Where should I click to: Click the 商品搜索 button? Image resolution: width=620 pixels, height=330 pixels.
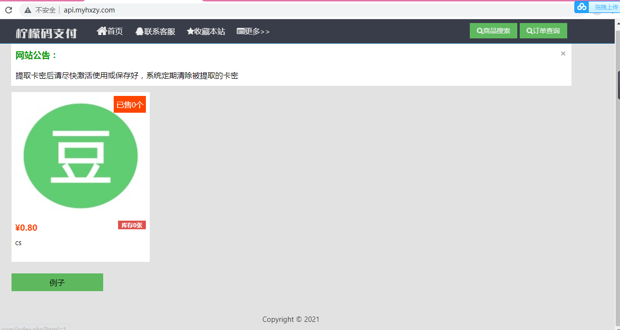(493, 31)
